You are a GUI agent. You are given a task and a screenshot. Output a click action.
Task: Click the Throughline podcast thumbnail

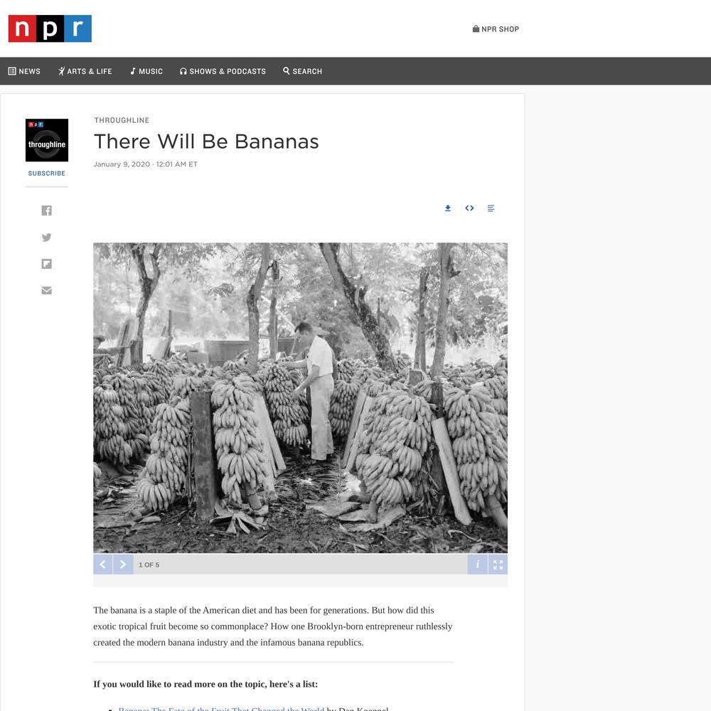tap(47, 140)
